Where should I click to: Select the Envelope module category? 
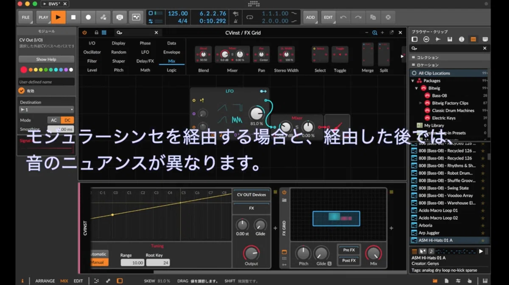pos(172,52)
